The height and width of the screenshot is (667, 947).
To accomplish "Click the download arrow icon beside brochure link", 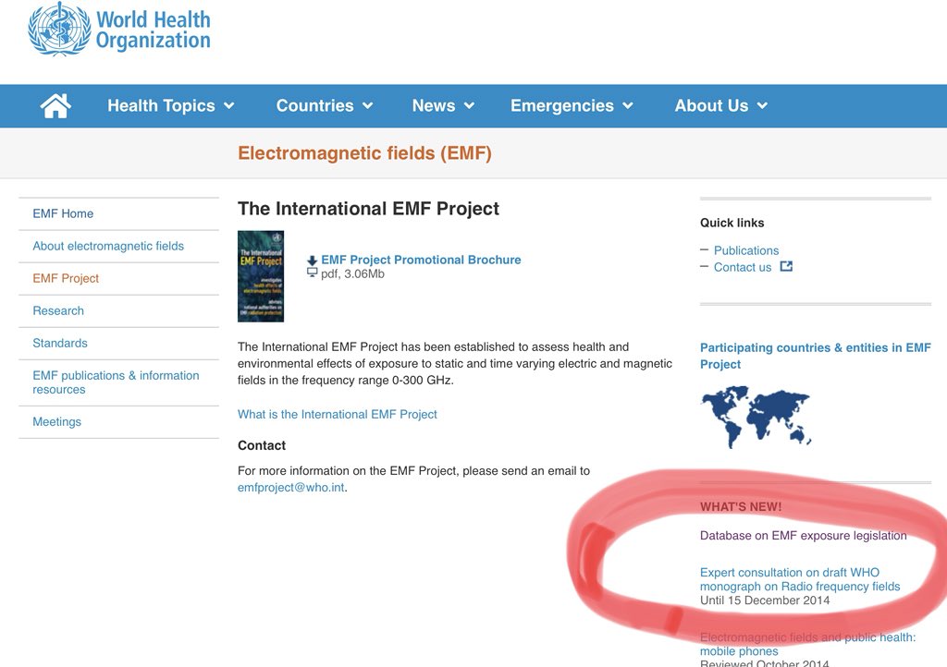I will pos(313,261).
